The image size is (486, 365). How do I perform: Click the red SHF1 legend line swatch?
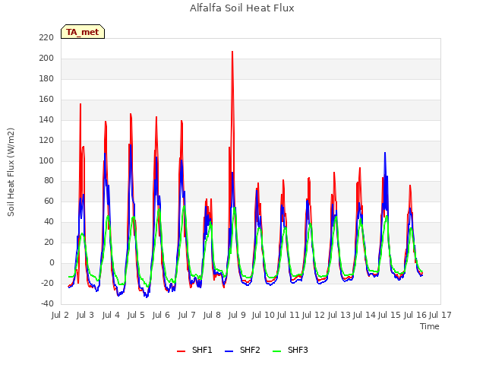pos(181,351)
